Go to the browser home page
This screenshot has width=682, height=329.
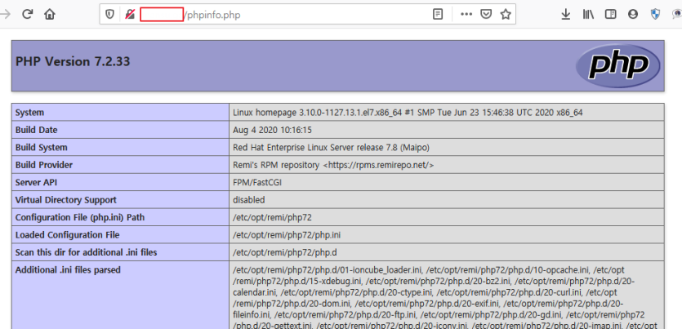[50, 15]
